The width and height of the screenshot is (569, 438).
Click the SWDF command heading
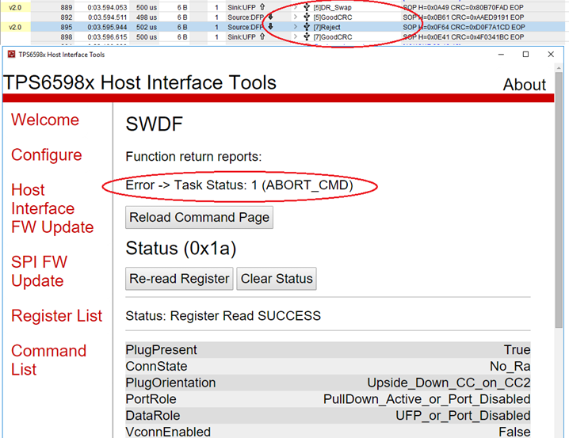click(x=155, y=124)
